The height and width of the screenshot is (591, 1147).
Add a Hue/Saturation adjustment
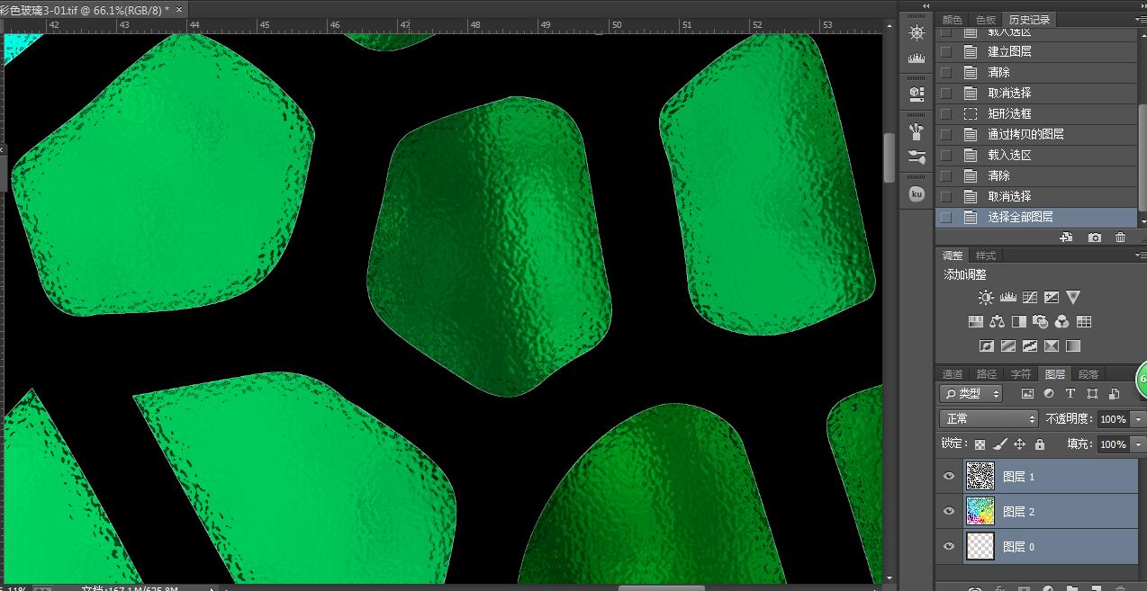point(975,321)
